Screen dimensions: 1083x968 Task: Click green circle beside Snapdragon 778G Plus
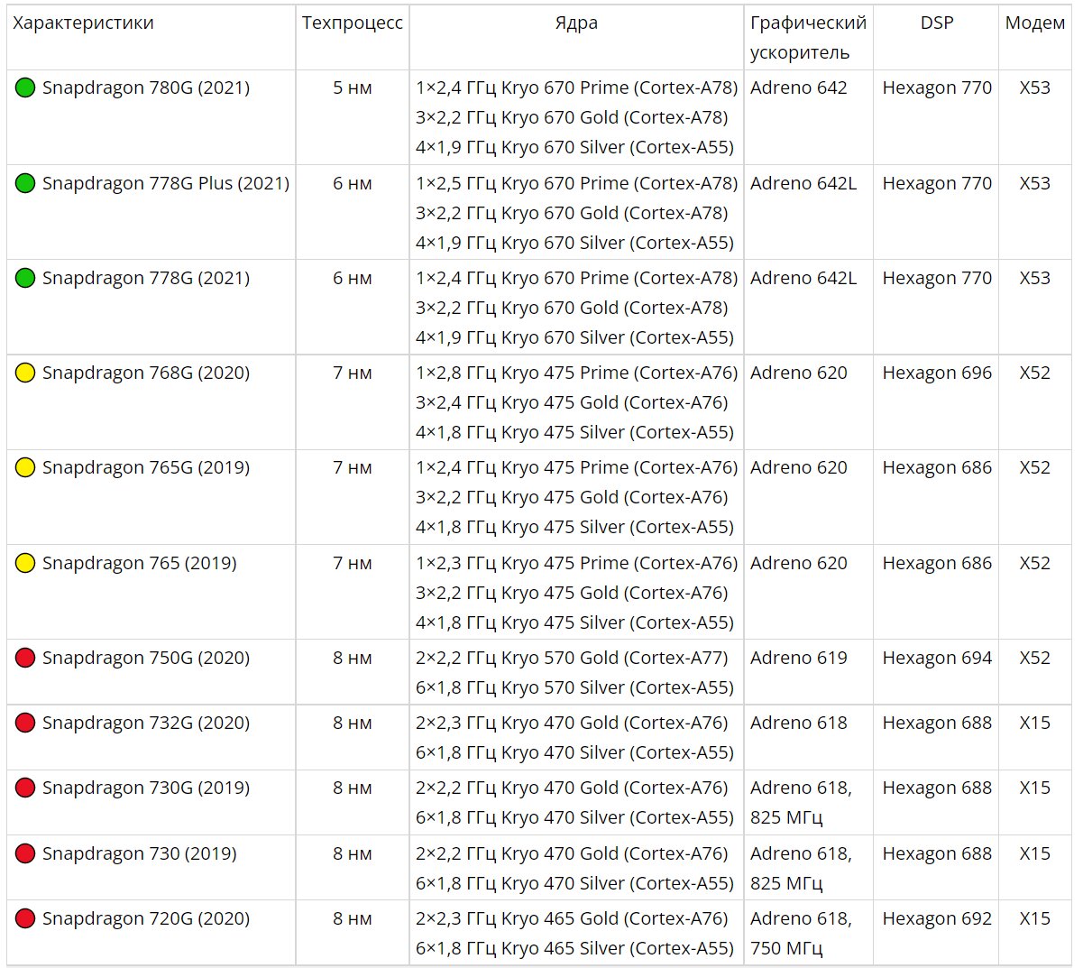coord(25,183)
